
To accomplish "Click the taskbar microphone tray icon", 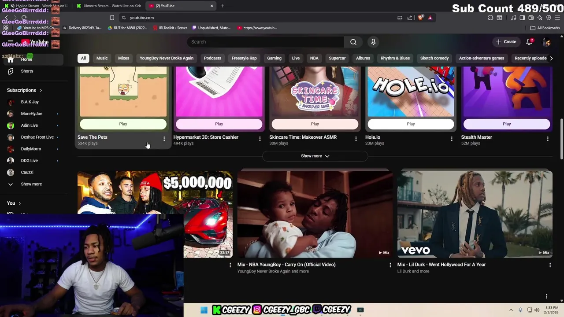I will pyautogui.click(x=520, y=310).
